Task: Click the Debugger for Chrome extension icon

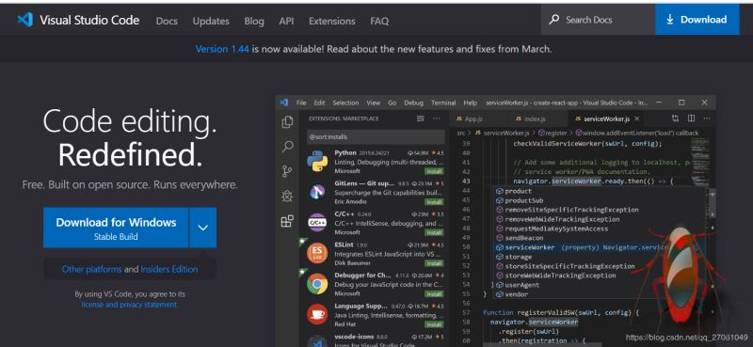Action: pos(317,284)
